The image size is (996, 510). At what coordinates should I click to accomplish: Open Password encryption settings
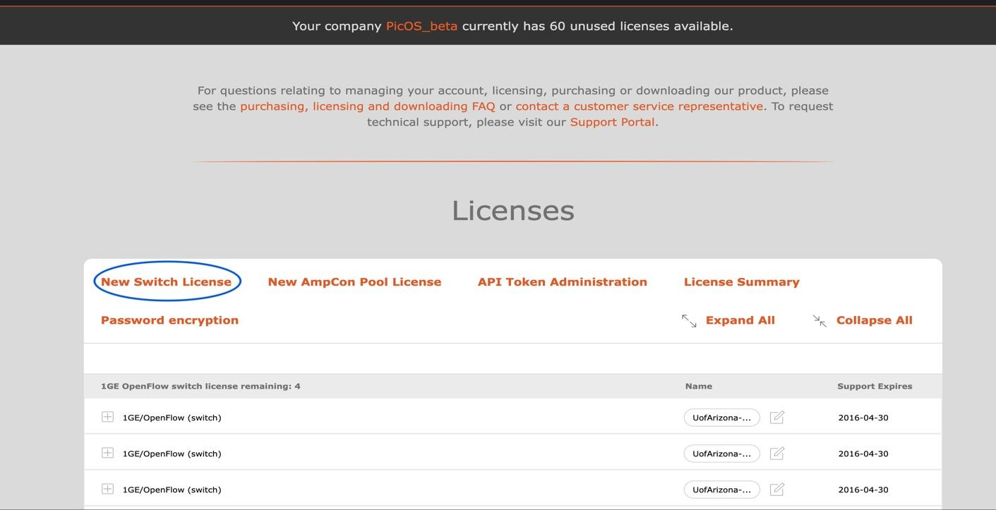click(169, 320)
